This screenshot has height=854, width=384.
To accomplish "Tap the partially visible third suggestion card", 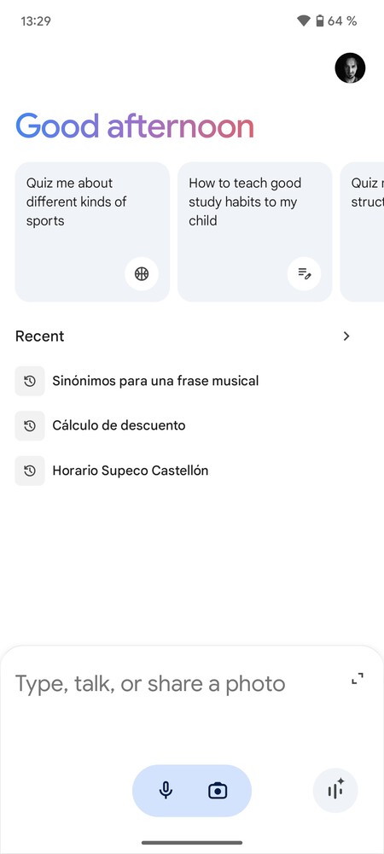I will [363, 232].
